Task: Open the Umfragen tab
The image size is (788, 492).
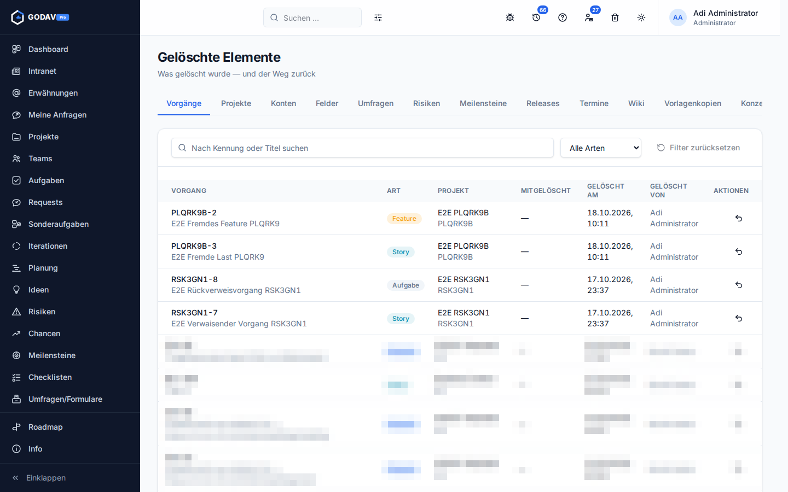Action: pos(376,103)
